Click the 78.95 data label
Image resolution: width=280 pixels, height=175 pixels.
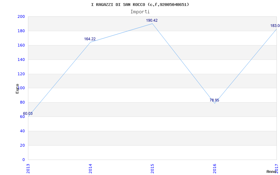[x=214, y=100]
